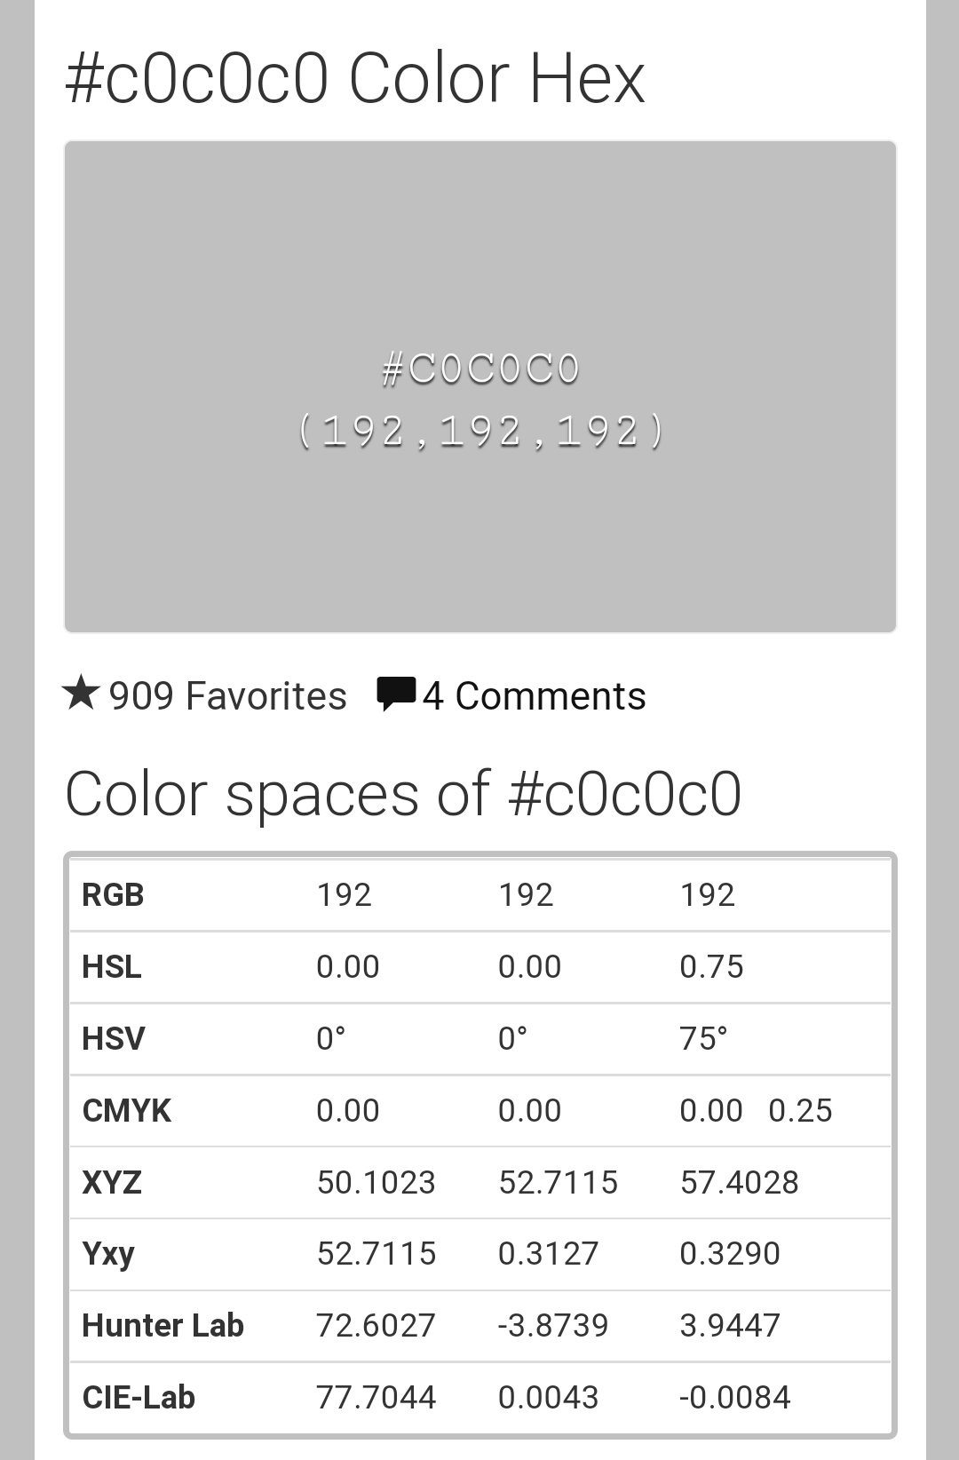
Task: Click the large #C0C0C0 color swatch
Action: (x=480, y=386)
